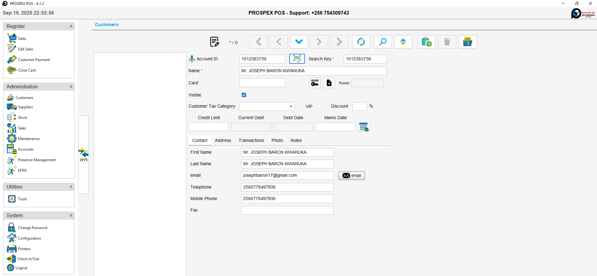Screen dimensions: 597x276
Task: Click the save folder icon in toolbar
Action: (x=467, y=42)
